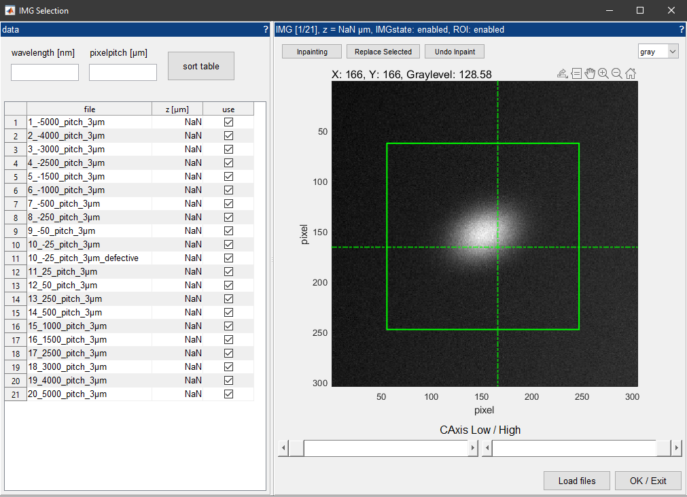Restore view with home icon
This screenshot has width=687, height=497.
631,73
